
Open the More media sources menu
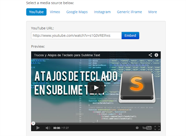tap(153, 12)
